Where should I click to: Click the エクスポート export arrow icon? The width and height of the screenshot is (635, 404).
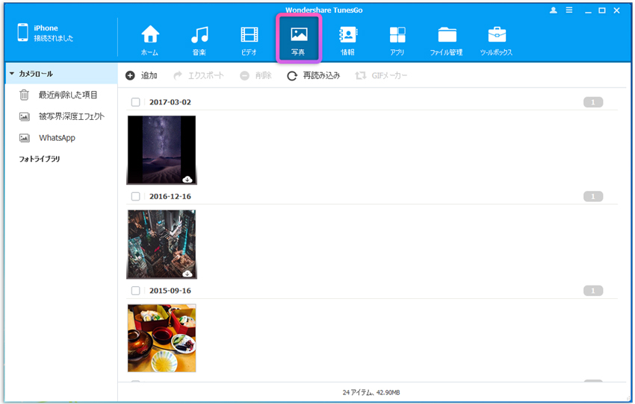(178, 75)
